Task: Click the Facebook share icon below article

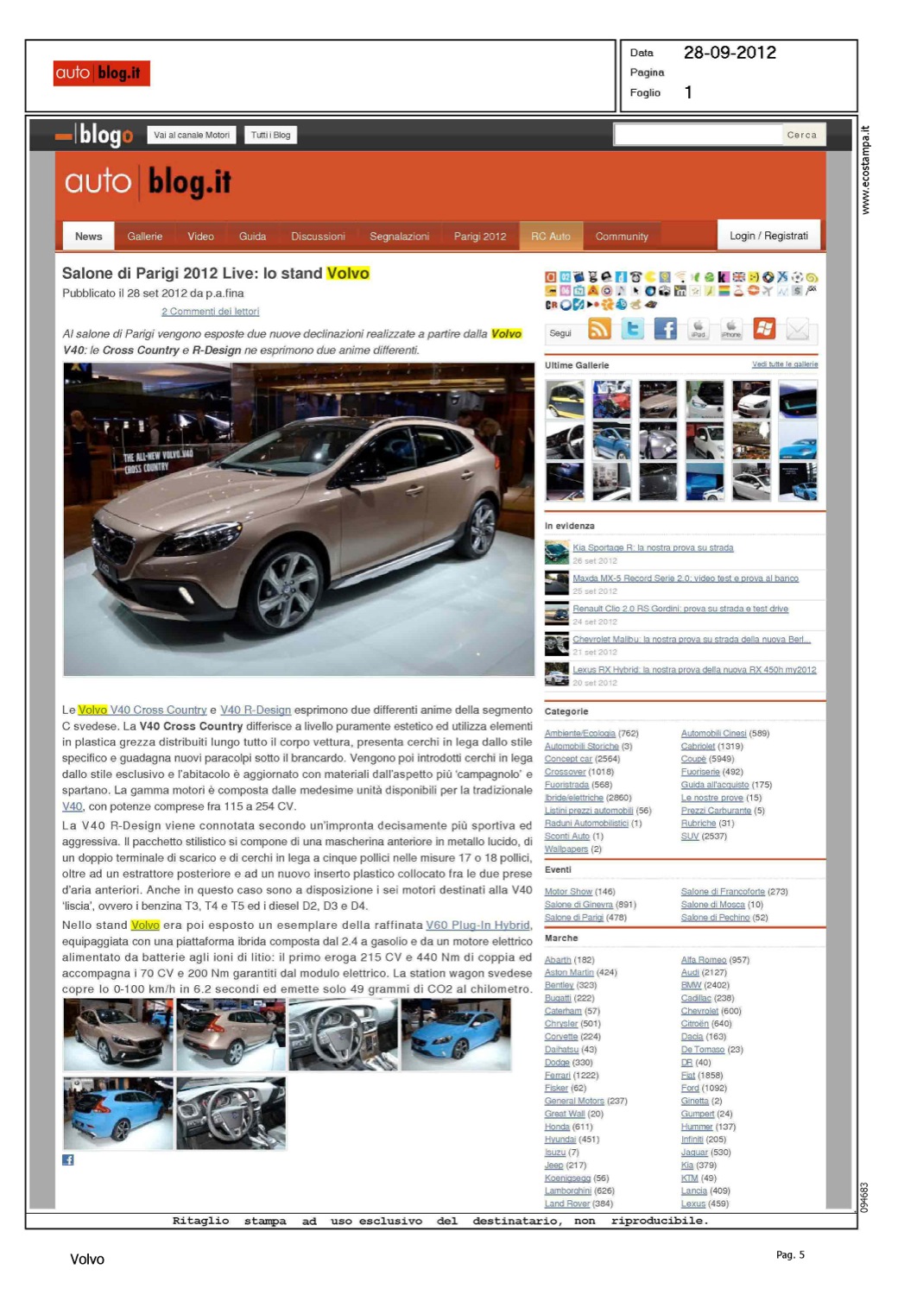Action: [x=68, y=1159]
